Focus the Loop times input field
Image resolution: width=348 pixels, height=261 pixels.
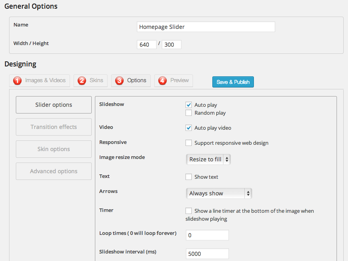pyautogui.click(x=207, y=235)
